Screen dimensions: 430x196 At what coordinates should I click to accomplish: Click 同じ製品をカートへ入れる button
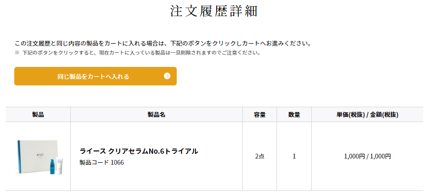tap(96, 76)
